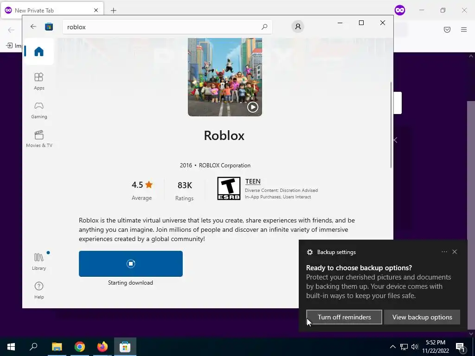The image size is (475, 356).
Task: Open Backup settings notification more options
Action: tap(444, 252)
